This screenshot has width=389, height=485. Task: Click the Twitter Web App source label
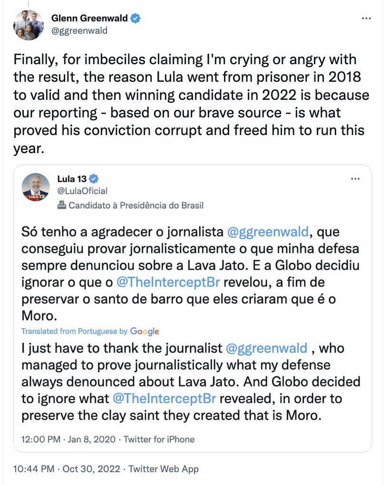coord(164,469)
